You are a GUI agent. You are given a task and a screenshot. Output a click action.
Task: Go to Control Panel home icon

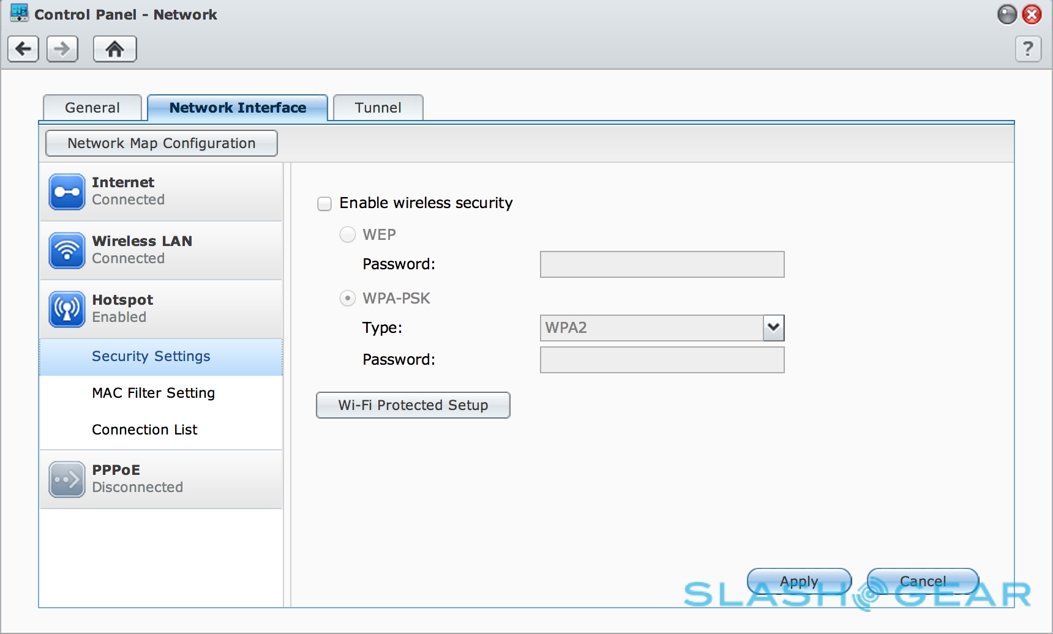point(114,49)
